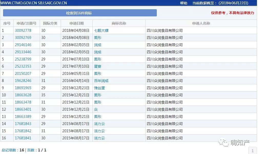The image size is (258, 154).
Task: Click the 当前数据截至 date text
Action: click(220, 3)
